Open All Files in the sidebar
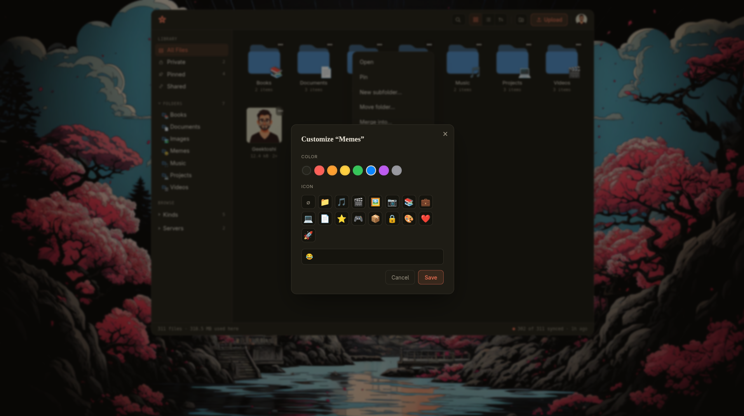 [192, 50]
